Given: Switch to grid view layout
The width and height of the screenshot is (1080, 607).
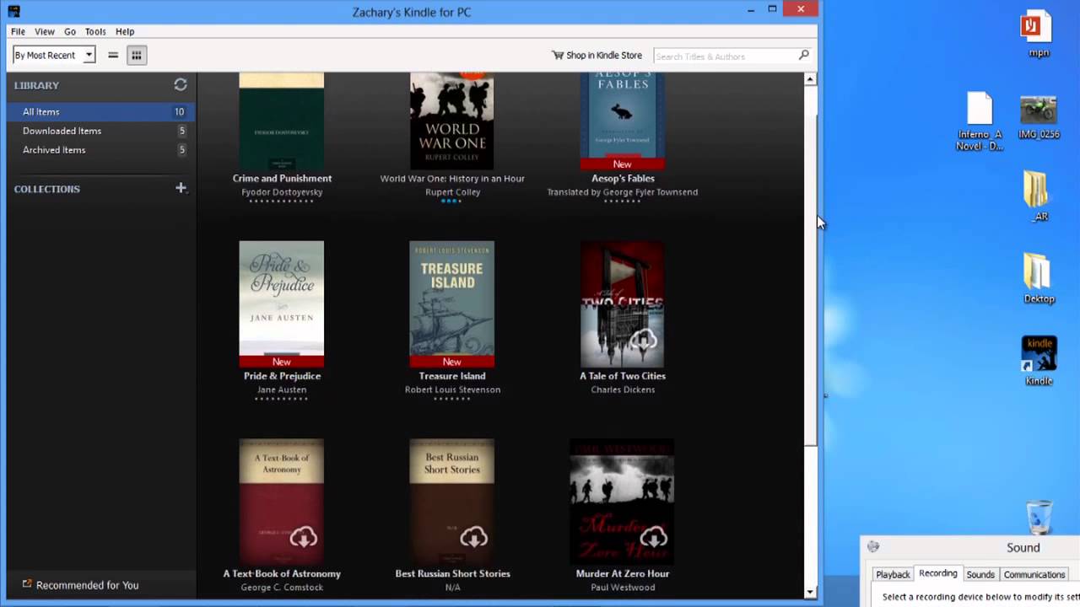Looking at the screenshot, I should 136,56.
